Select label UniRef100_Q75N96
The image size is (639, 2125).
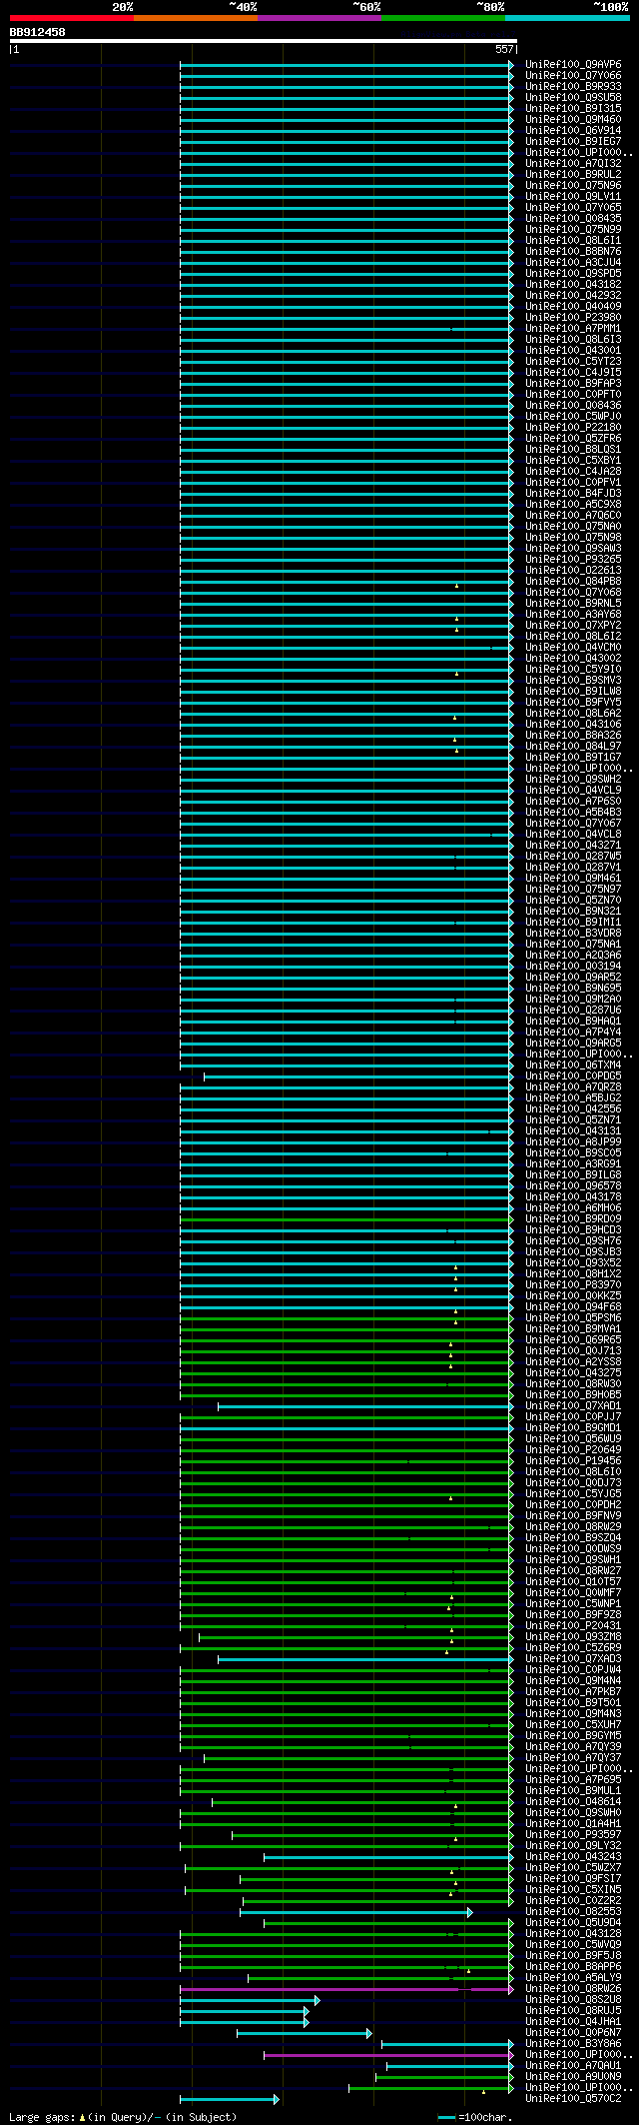(573, 185)
